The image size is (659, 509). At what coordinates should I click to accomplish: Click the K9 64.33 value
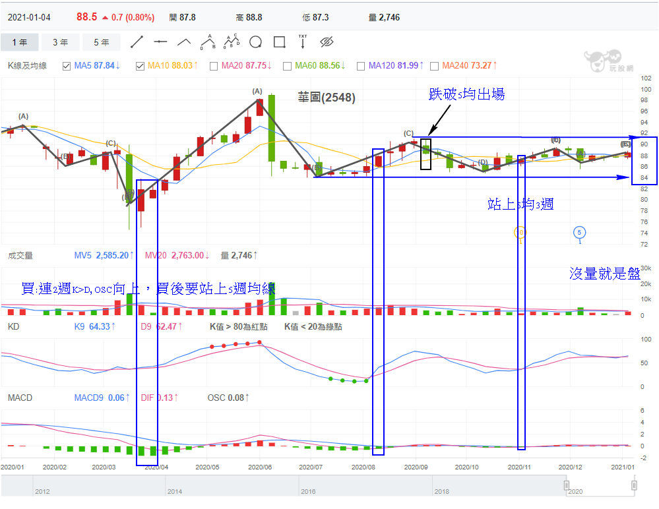94,326
